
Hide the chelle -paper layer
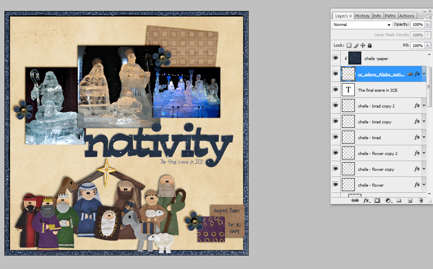tap(335, 58)
